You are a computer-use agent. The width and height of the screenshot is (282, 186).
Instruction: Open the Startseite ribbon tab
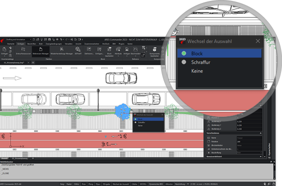11,44
